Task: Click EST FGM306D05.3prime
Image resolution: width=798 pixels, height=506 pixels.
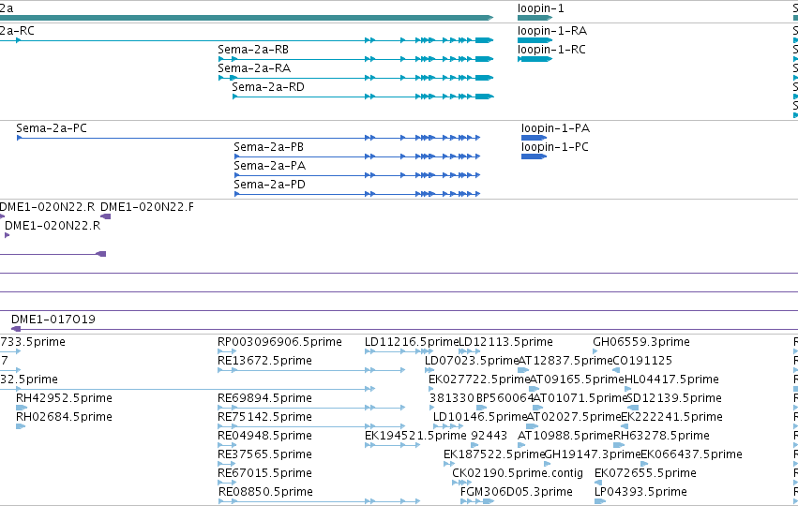Action: coord(517,492)
